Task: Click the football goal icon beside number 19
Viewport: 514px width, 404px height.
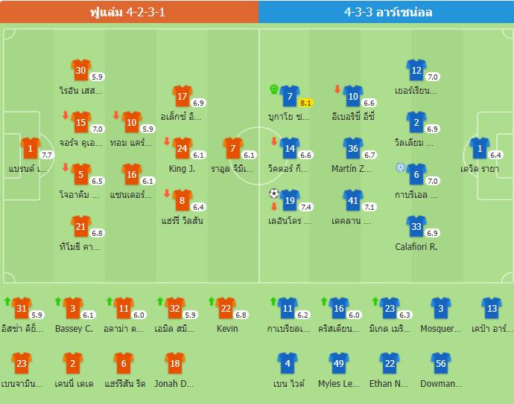Action: [x=274, y=193]
